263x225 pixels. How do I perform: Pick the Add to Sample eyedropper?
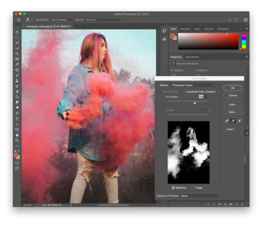[x=233, y=121]
